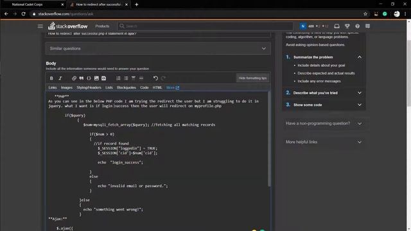Click reputation count 409 in header
The image size is (411, 231).
[311, 26]
